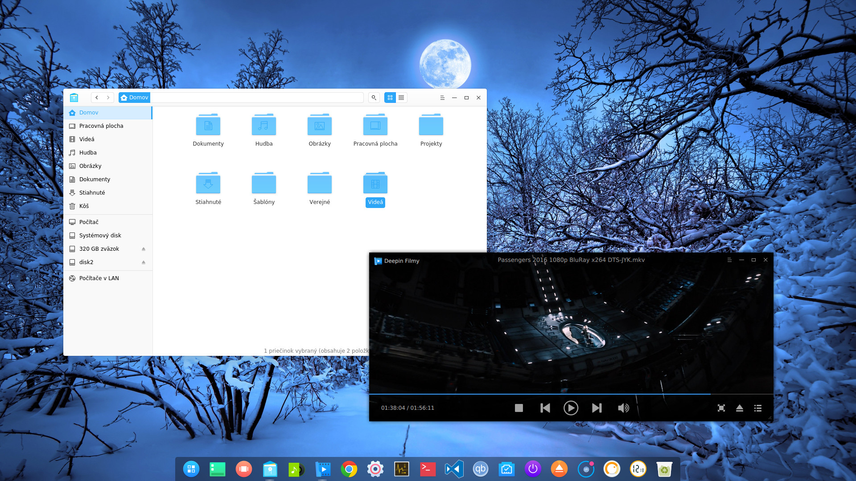Open Dokumenty in the sidebar
The image size is (856, 481).
click(x=107, y=179)
